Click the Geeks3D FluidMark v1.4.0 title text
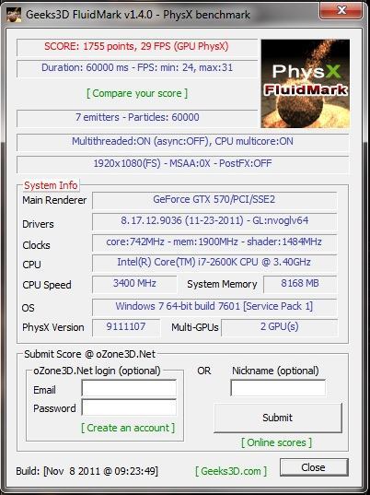Viewport: 370px width, 495px height. click(138, 15)
